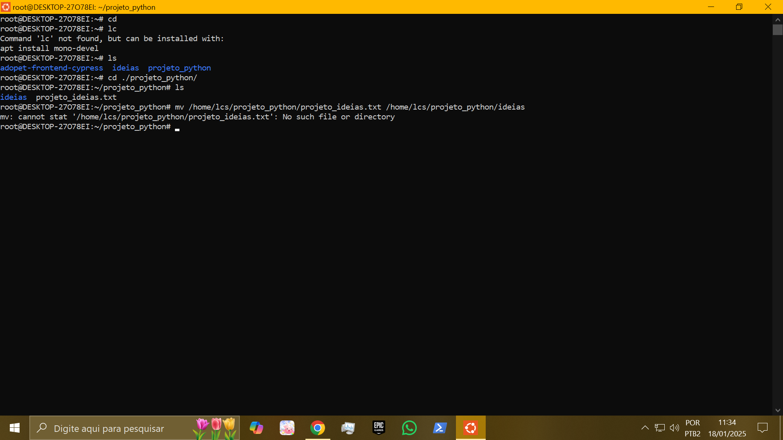Open the Microsoft Edge icon in taskbar
783x440 pixels.
point(257,428)
